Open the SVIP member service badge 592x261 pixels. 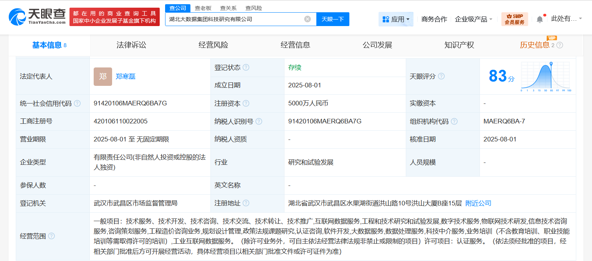pos(514,19)
